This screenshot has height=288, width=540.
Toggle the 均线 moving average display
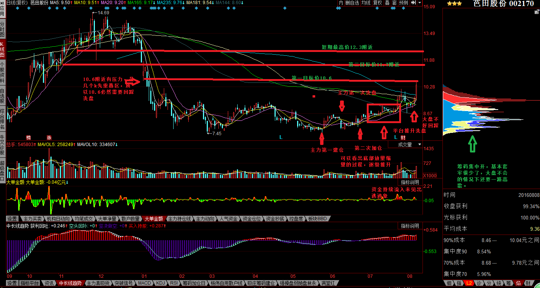(366, 3)
